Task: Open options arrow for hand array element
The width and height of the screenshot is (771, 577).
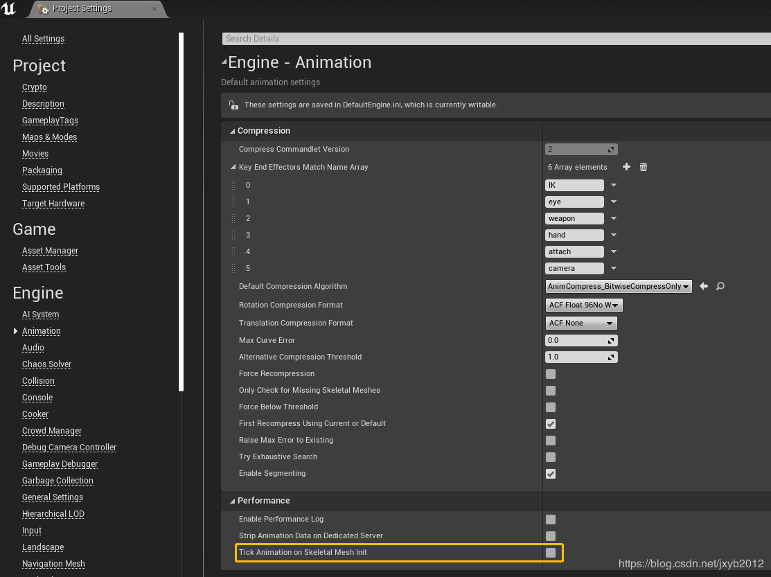Action: (614, 235)
